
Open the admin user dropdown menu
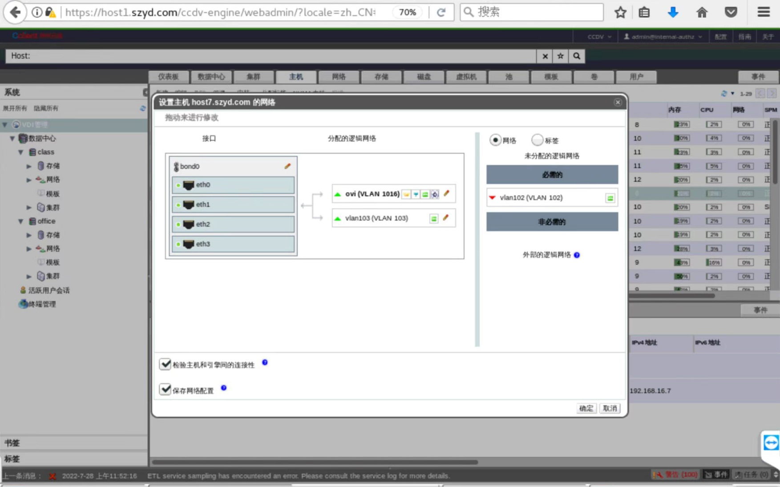pos(663,36)
